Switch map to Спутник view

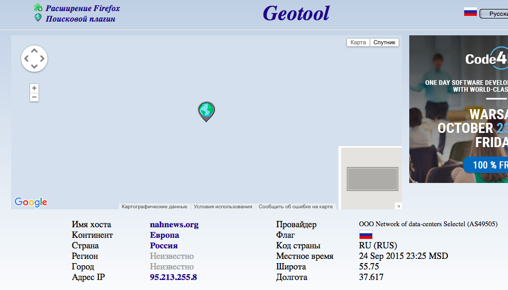click(384, 42)
